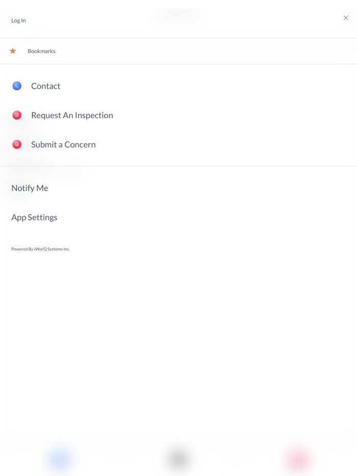
Task: Open the Request An Inspection label
Action: click(x=72, y=115)
